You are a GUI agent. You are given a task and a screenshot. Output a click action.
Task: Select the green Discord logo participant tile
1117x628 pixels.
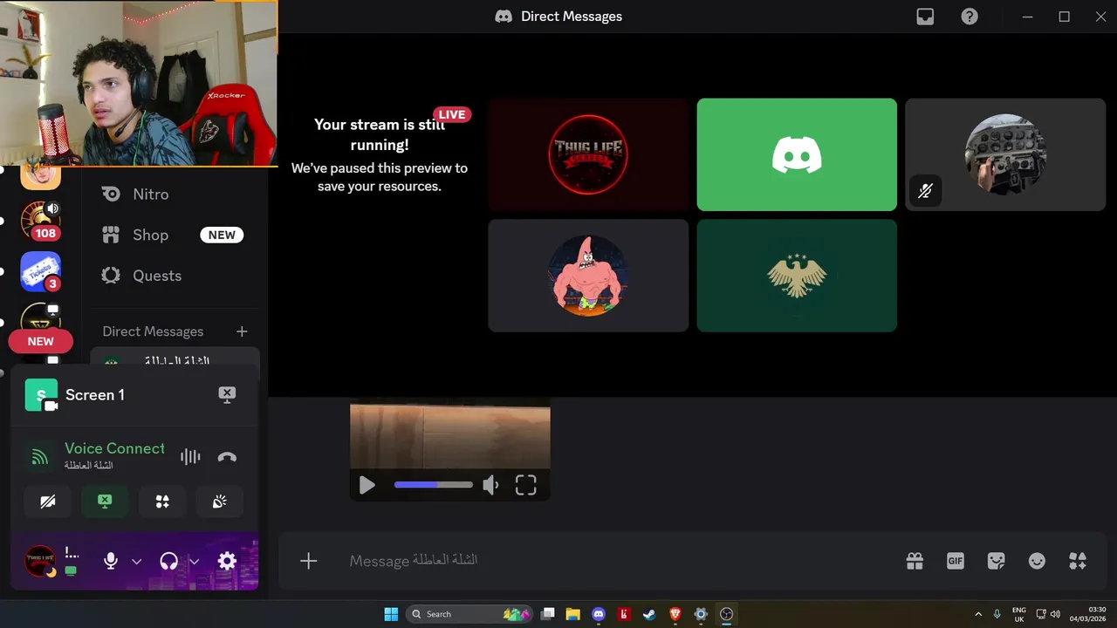(797, 154)
